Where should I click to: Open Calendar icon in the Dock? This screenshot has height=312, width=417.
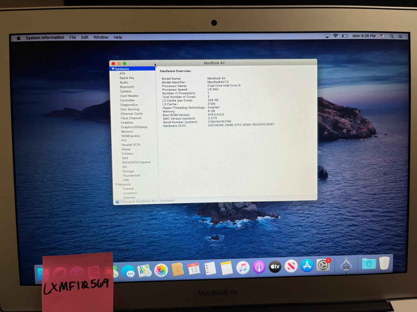[x=194, y=269]
